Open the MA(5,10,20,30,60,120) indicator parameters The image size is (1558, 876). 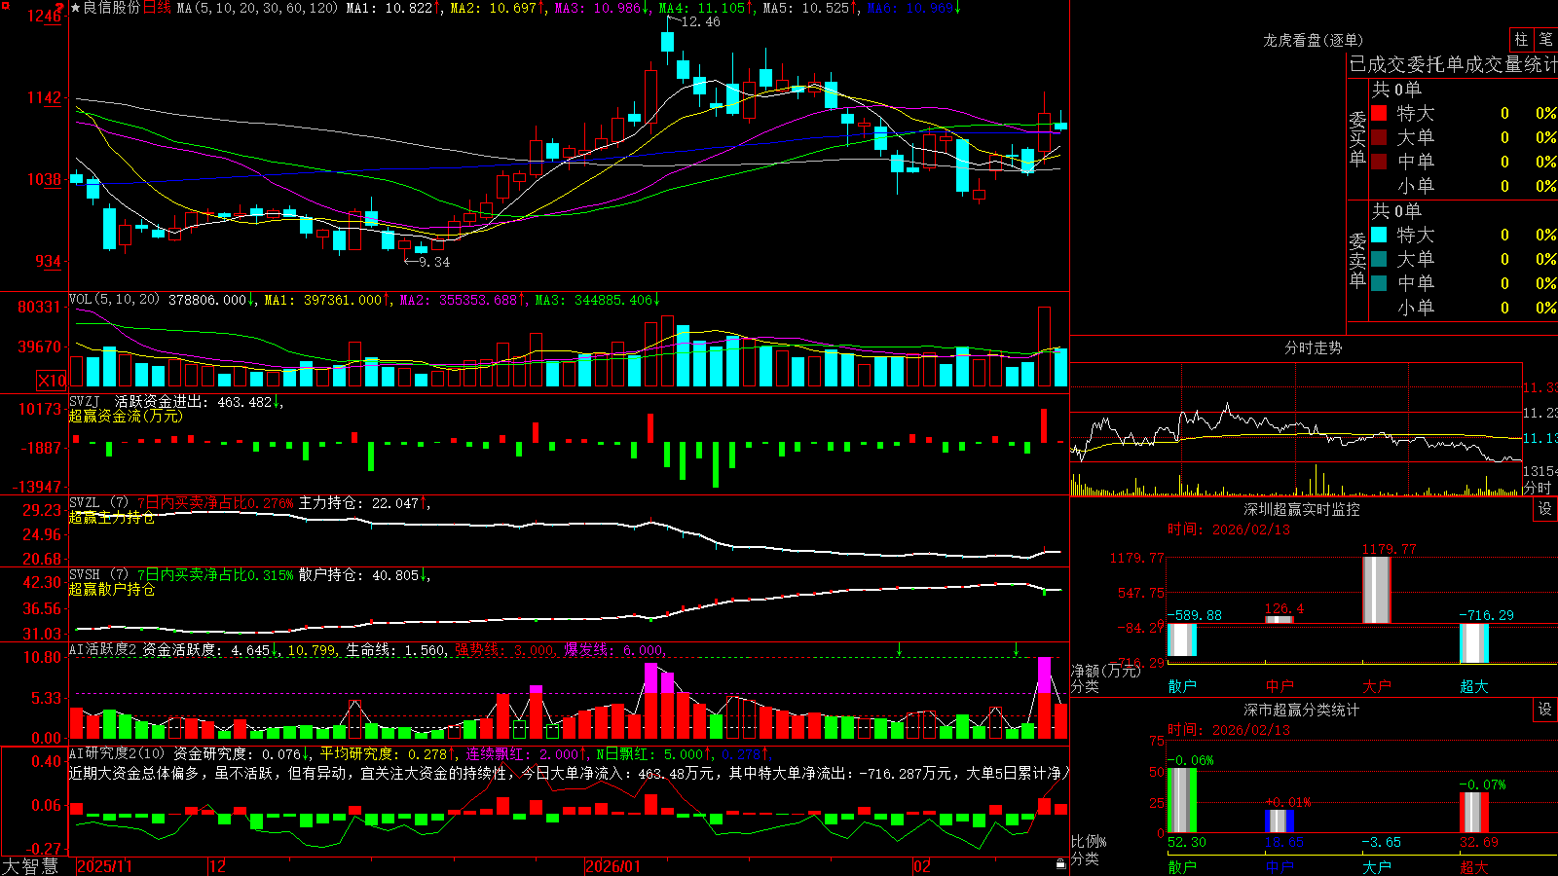click(258, 8)
